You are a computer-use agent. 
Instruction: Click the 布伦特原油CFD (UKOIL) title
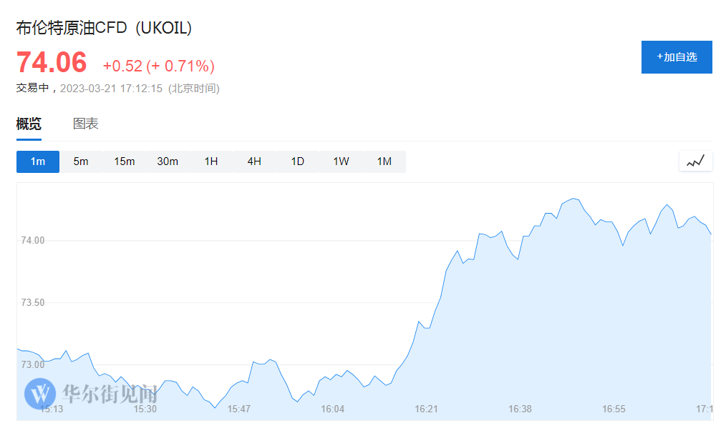tap(105, 28)
